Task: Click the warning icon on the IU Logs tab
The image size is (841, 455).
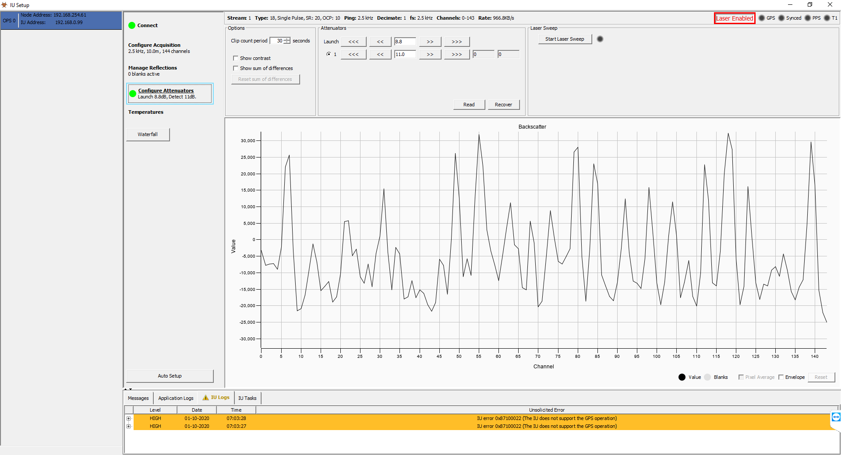Action: pyautogui.click(x=205, y=398)
